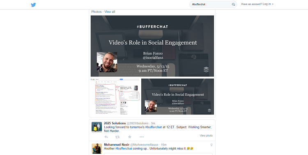308x155 pixels.
Task: Open the large #BUFFERCHAT banner photo
Action: click(x=152, y=46)
